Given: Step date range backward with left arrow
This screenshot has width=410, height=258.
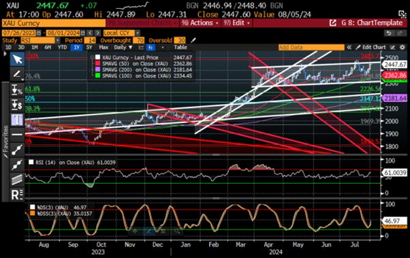Looking at the screenshot, I should click(x=90, y=33).
